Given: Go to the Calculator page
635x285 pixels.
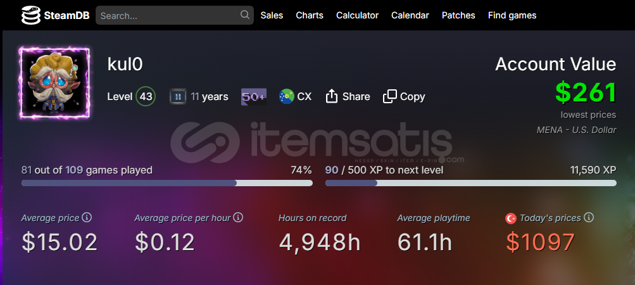Looking at the screenshot, I should [x=357, y=15].
